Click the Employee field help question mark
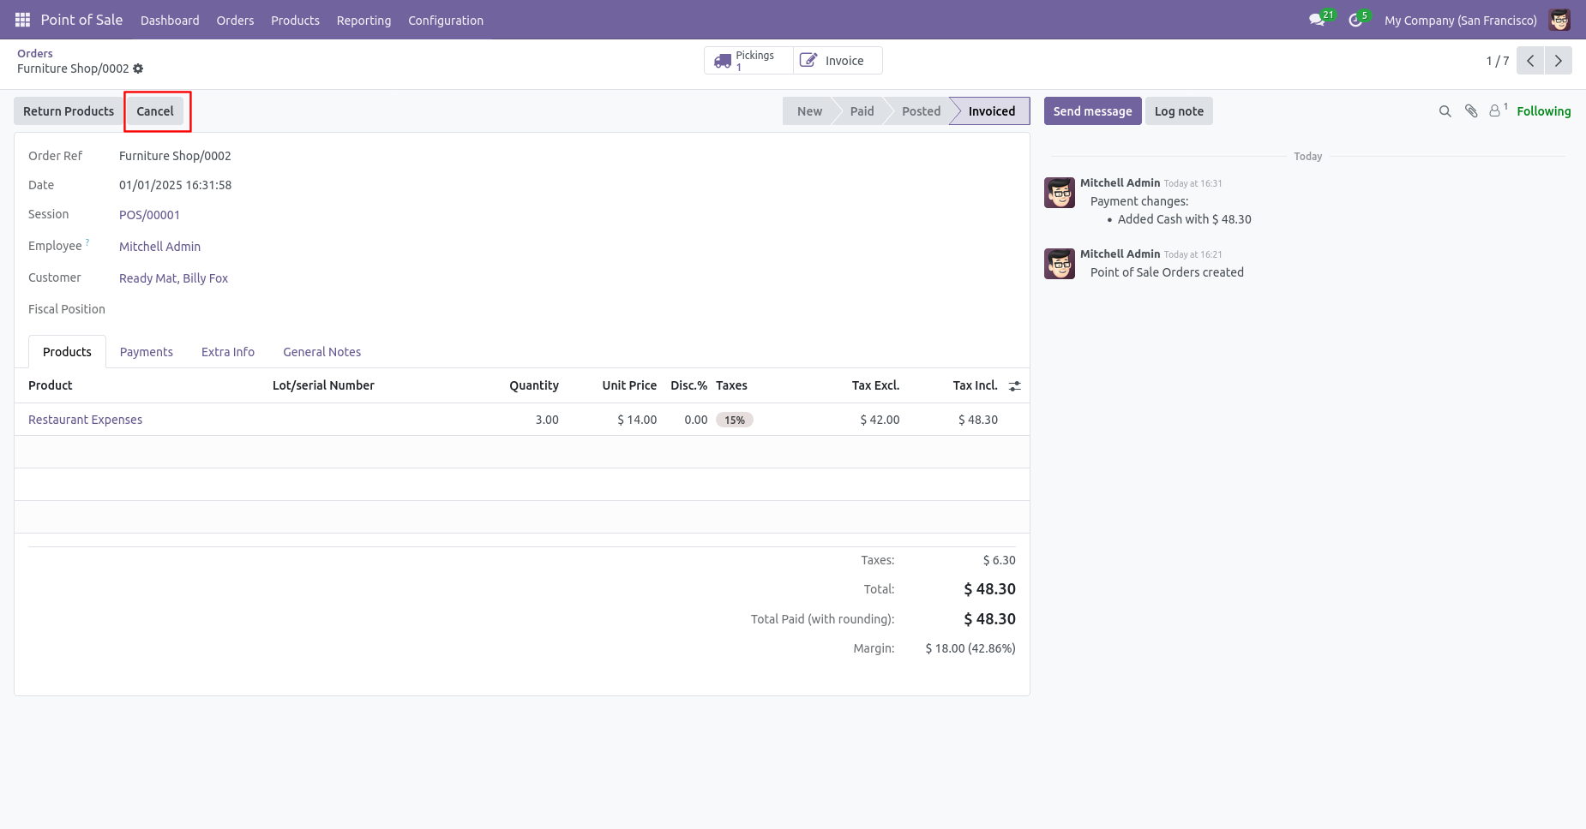 (x=87, y=242)
